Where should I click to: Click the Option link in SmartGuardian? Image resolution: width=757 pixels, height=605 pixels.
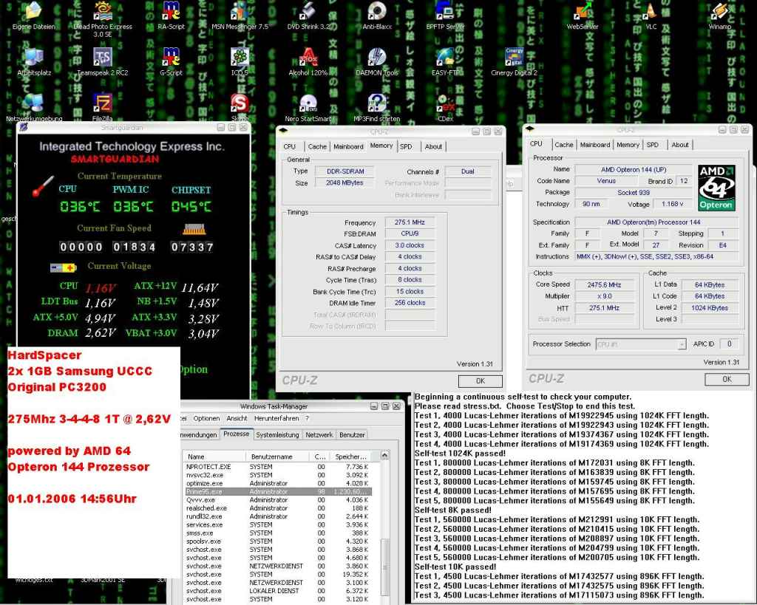(x=193, y=369)
